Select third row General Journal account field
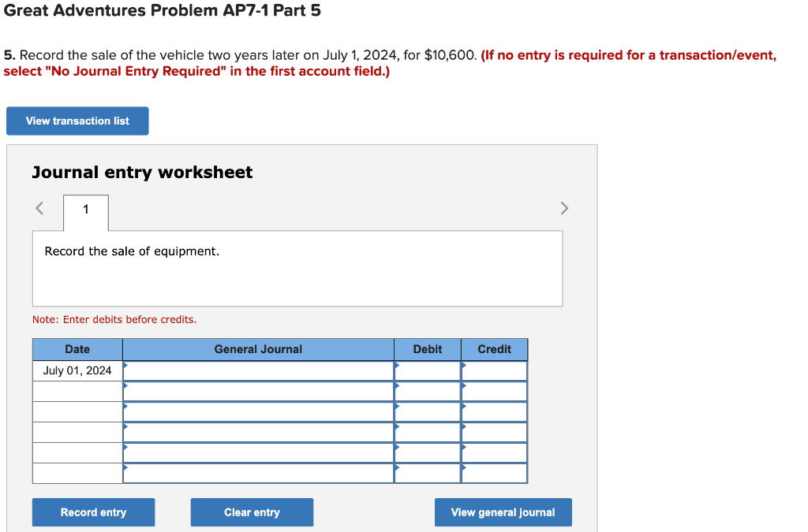 [258, 412]
